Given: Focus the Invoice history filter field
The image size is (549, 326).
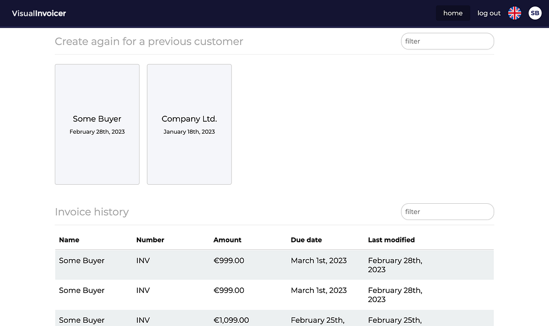Looking at the screenshot, I should coord(447,212).
